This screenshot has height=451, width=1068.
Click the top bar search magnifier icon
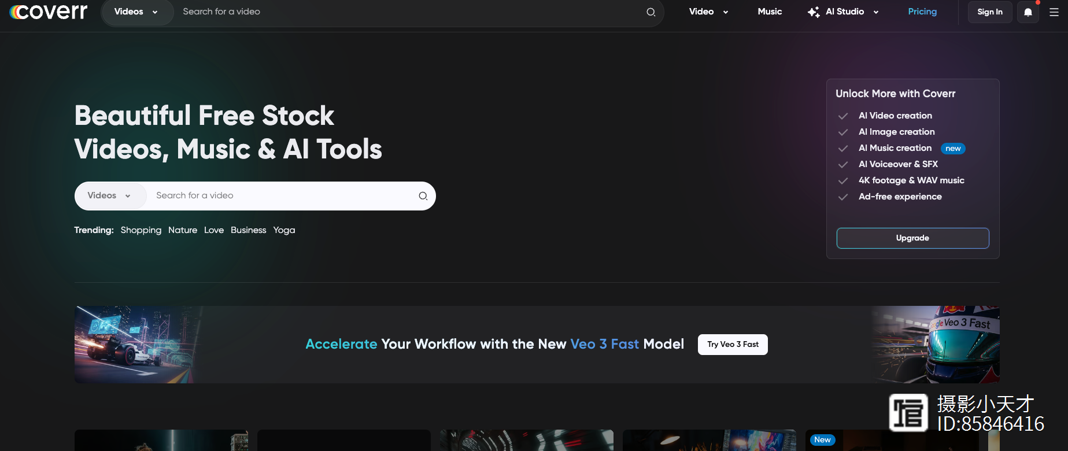tap(651, 12)
